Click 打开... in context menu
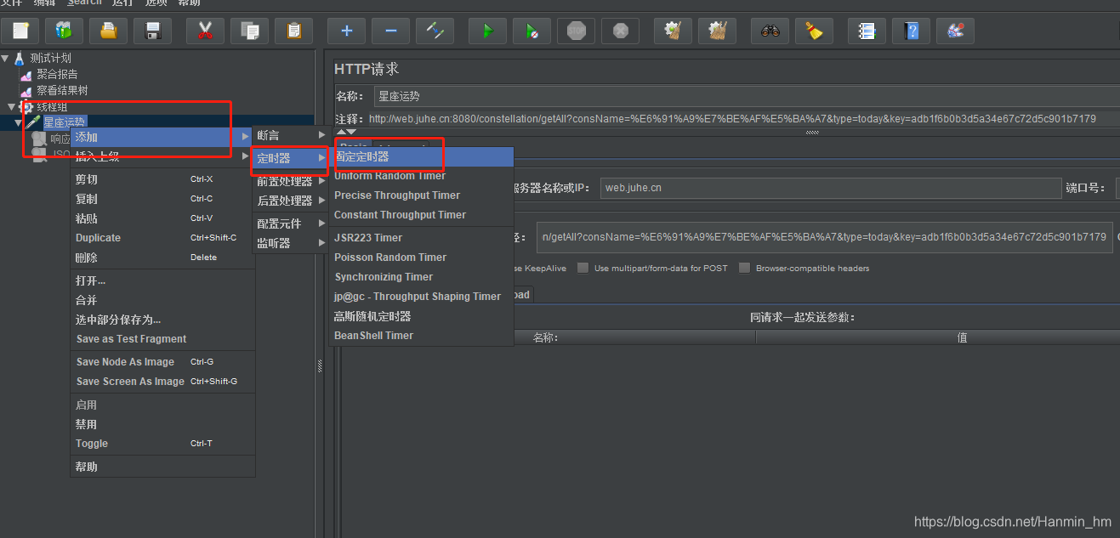The width and height of the screenshot is (1120, 538). click(x=162, y=280)
